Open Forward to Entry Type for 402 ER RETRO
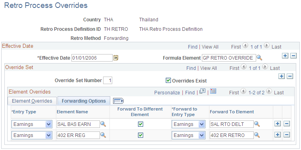The height and width of the screenshot is (150, 301). click(x=188, y=135)
